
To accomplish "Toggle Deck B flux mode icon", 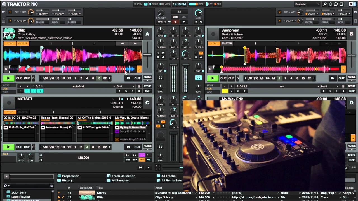I will click(237, 78).
